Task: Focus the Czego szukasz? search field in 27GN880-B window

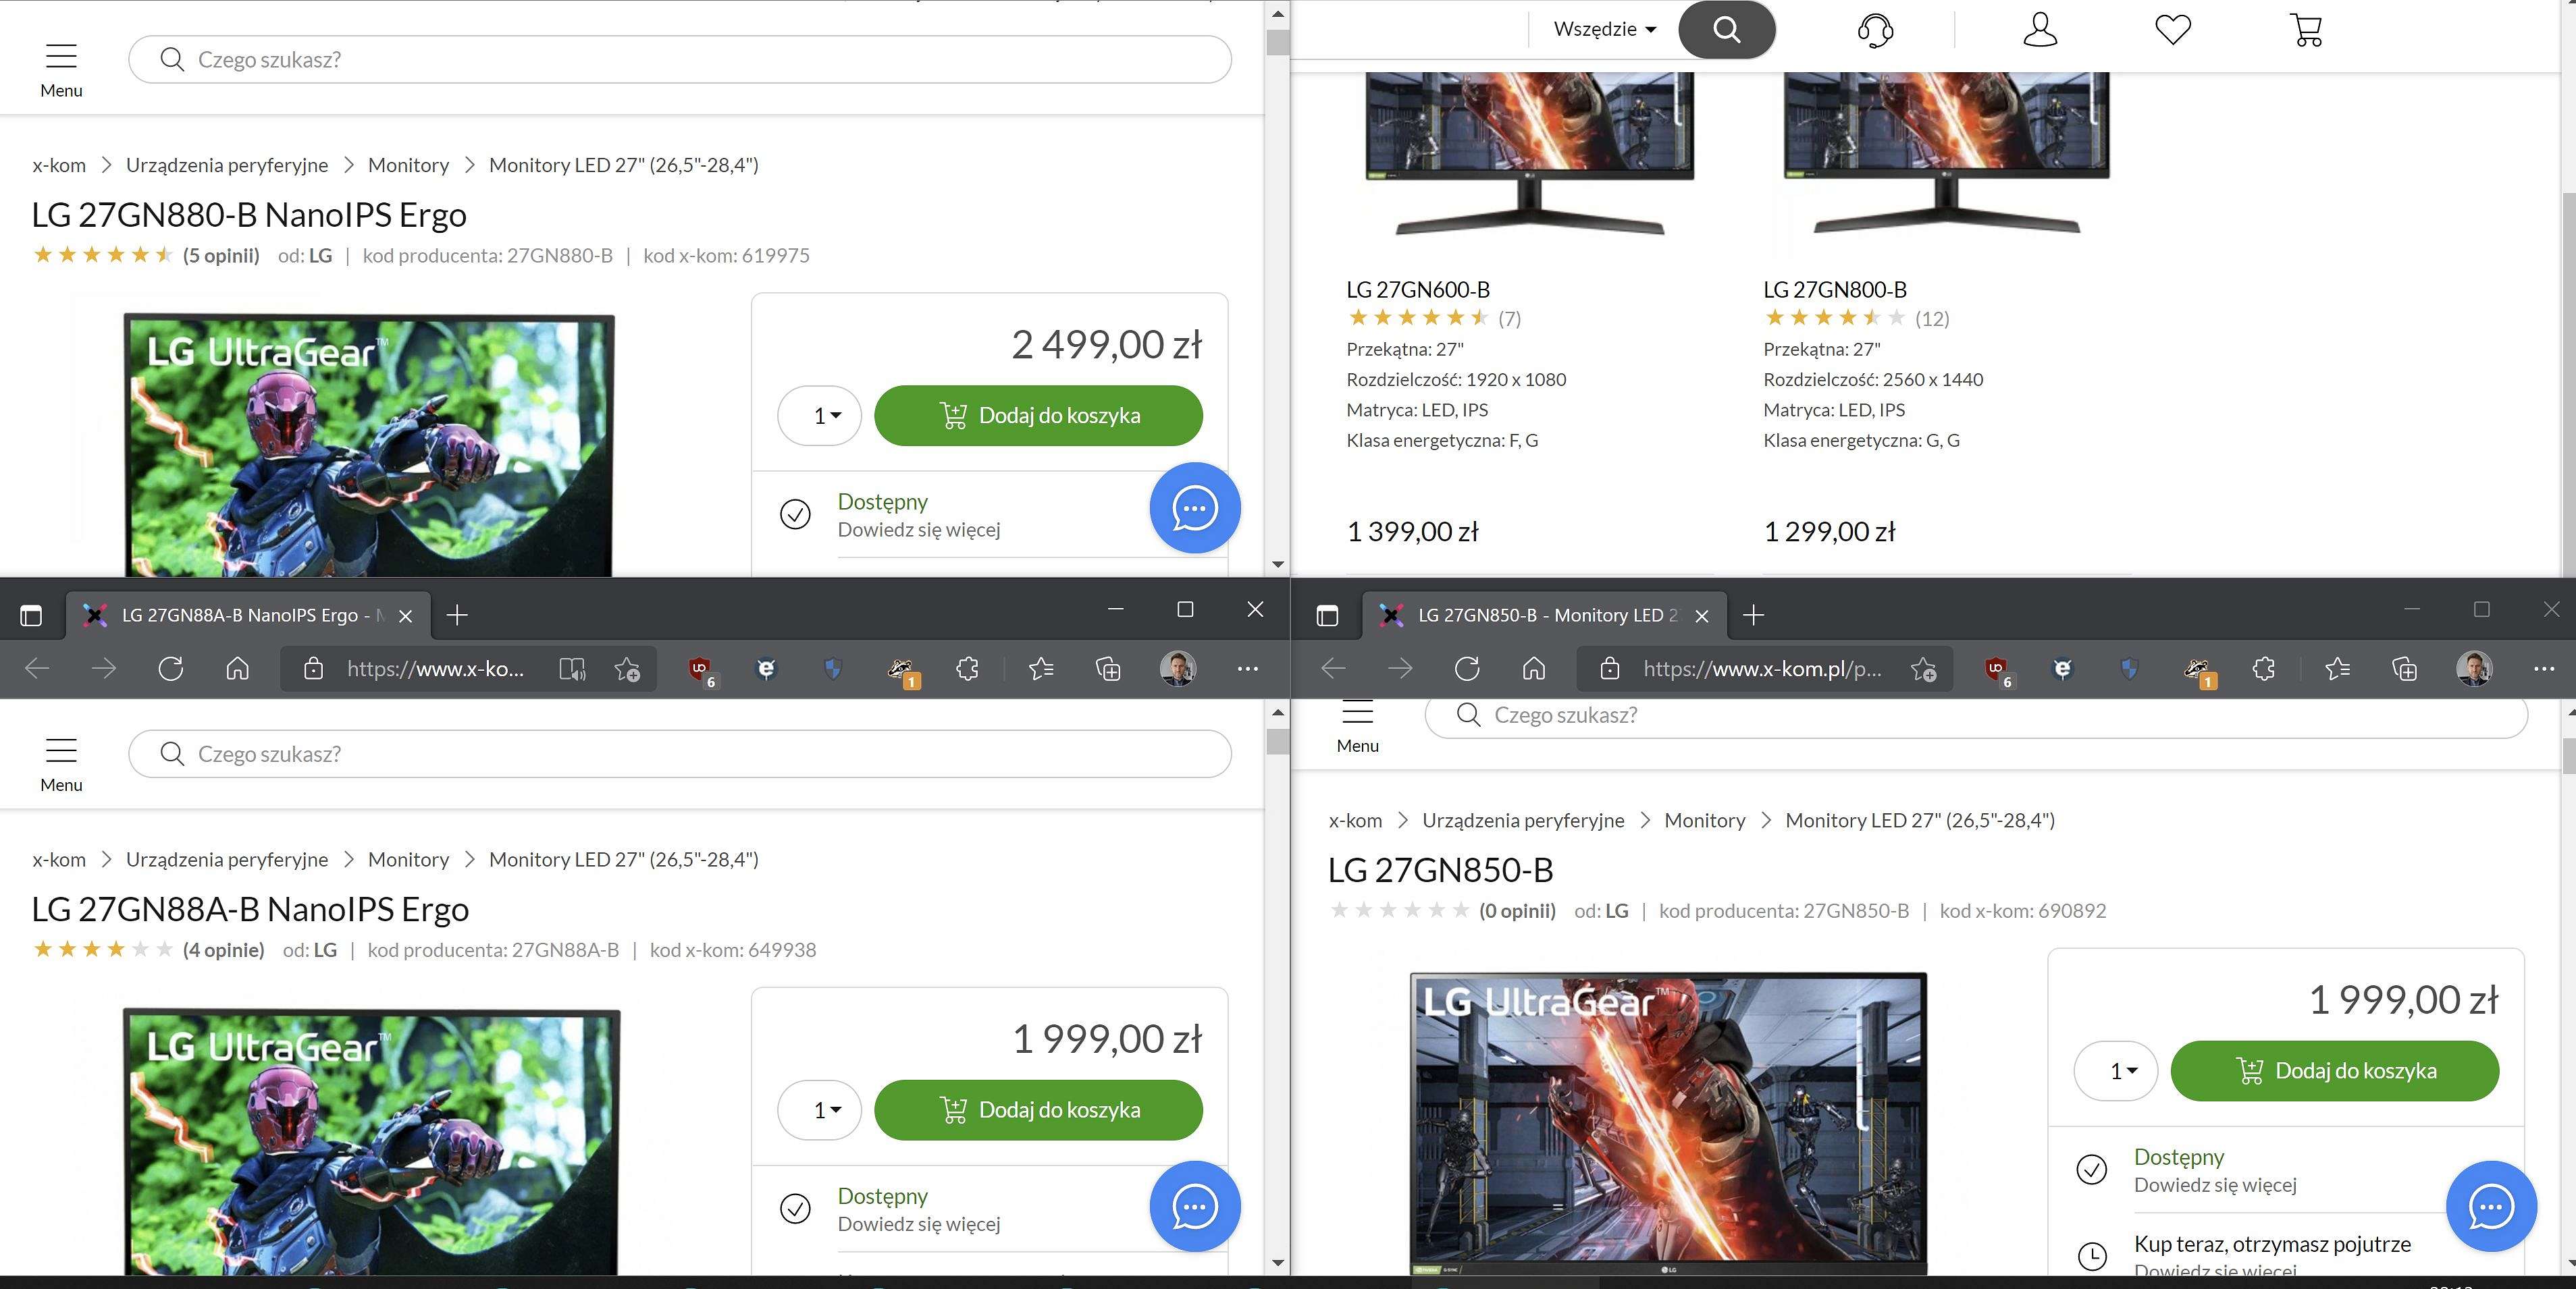Action: pos(680,60)
